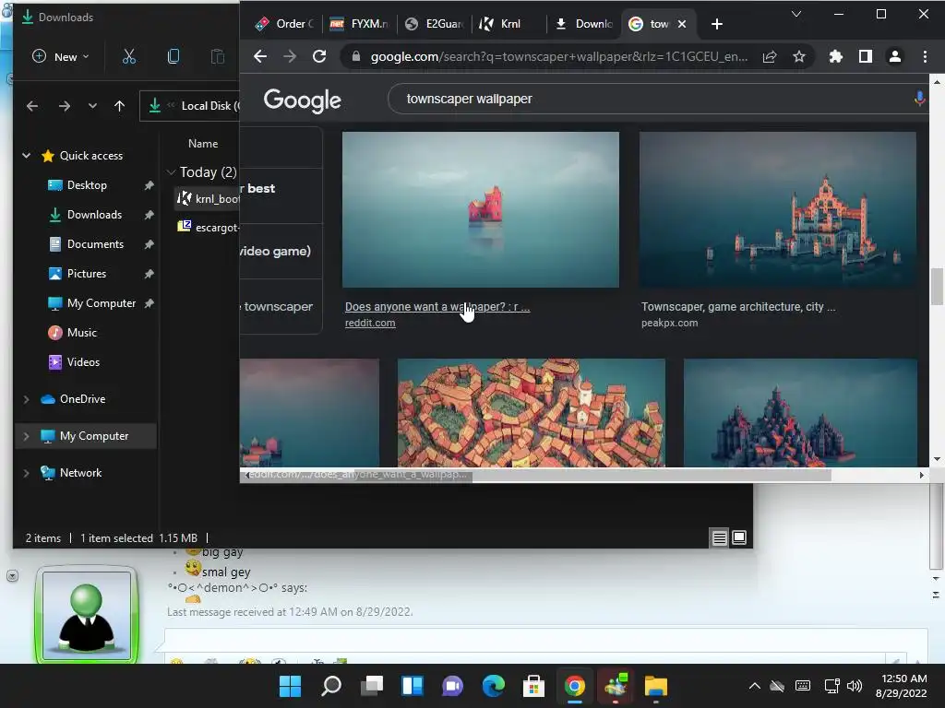Image resolution: width=945 pixels, height=708 pixels.
Task: Open recent locations chevron in File Explorer
Action: (x=92, y=106)
